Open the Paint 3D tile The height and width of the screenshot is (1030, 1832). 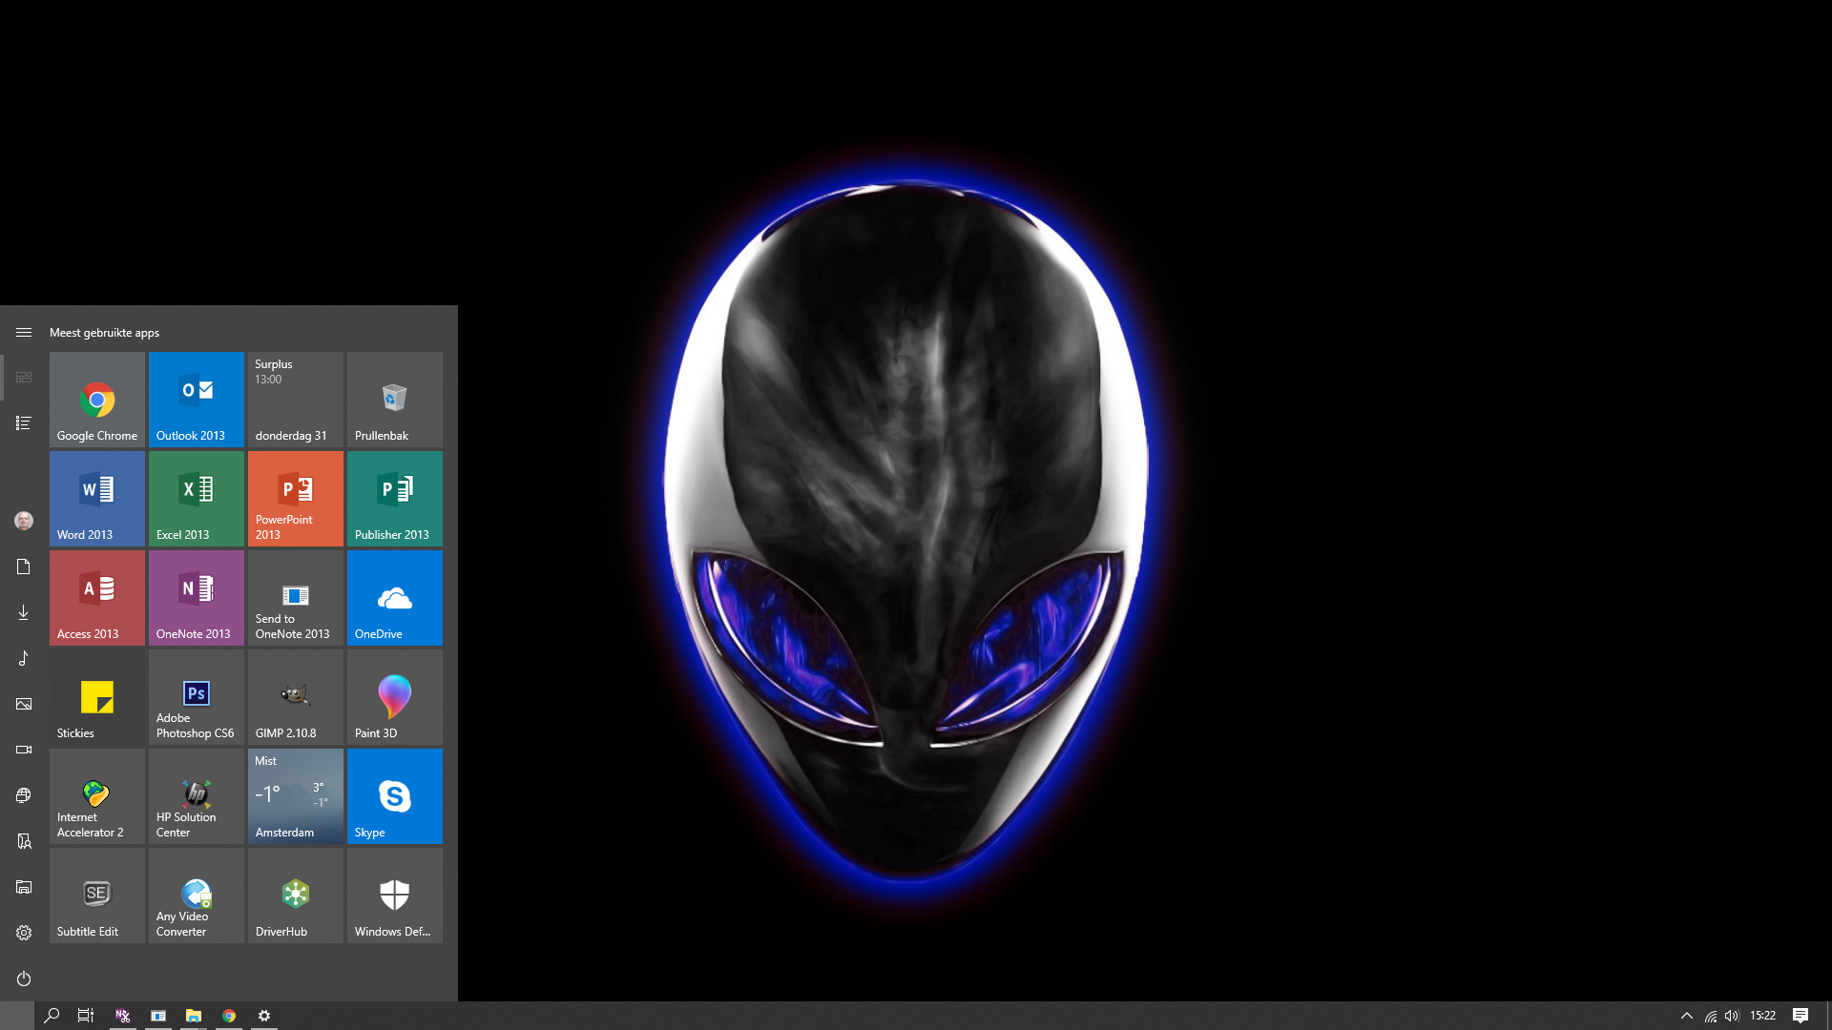coord(395,697)
